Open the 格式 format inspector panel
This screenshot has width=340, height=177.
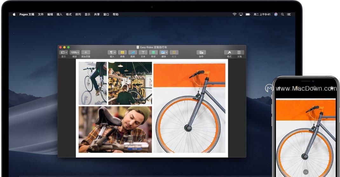pos(229,52)
